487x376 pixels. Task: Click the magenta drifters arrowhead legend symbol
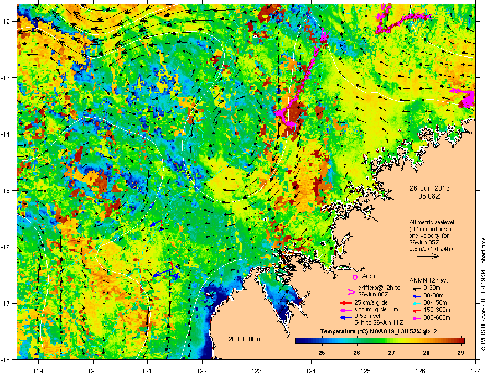[351, 291]
